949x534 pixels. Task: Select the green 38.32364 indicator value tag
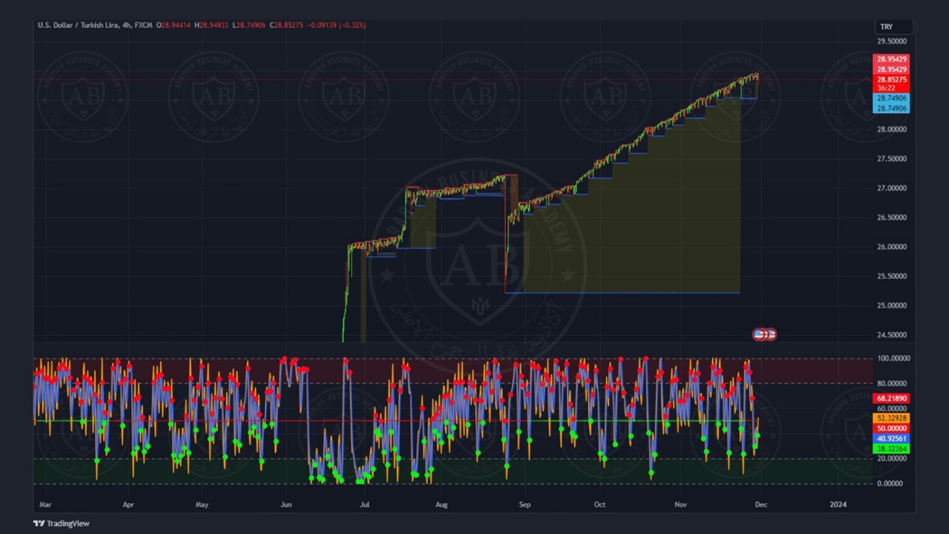click(x=891, y=449)
